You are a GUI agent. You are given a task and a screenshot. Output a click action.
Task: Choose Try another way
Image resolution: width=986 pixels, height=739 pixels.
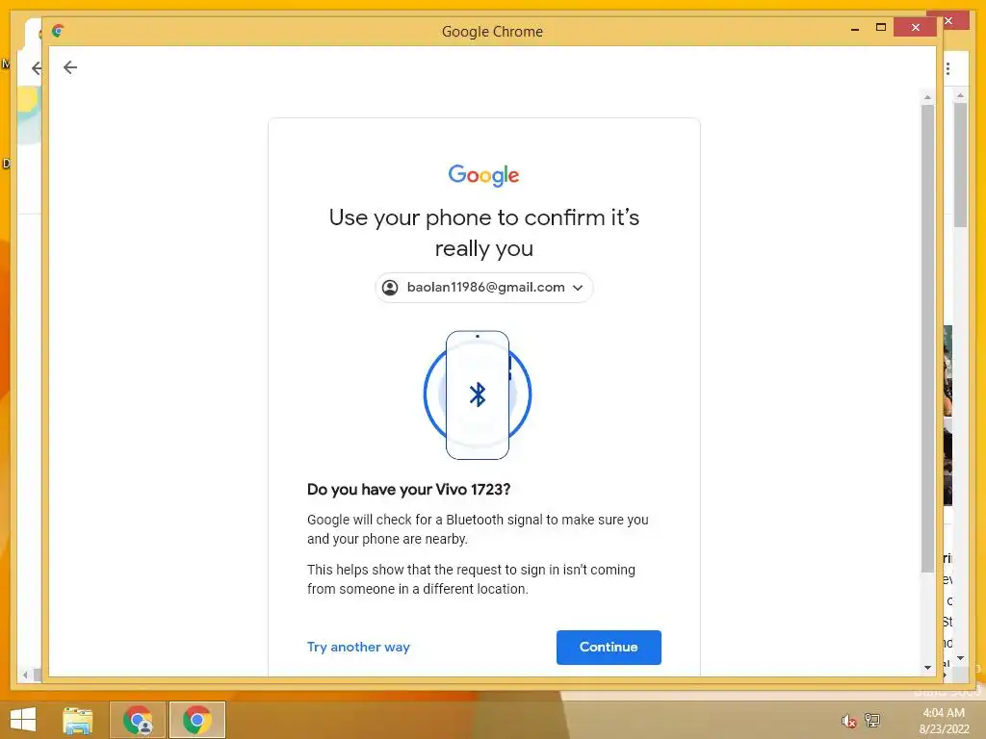click(x=358, y=648)
